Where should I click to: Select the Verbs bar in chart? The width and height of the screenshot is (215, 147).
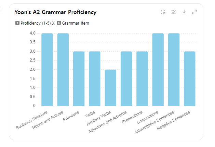coord(95,79)
